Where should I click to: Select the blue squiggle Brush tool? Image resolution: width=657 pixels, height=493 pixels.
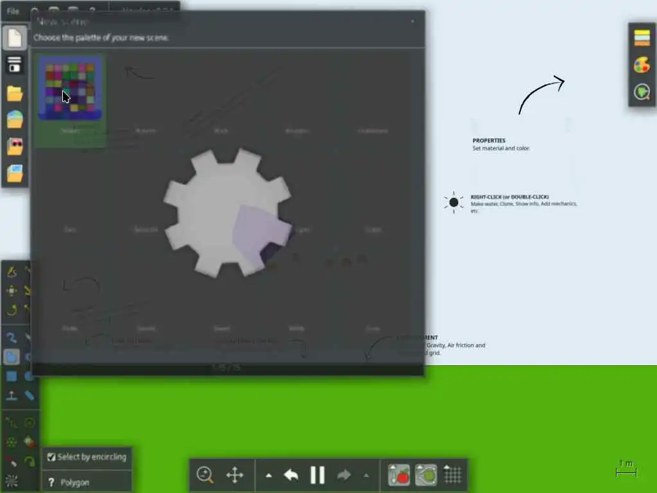[12, 338]
